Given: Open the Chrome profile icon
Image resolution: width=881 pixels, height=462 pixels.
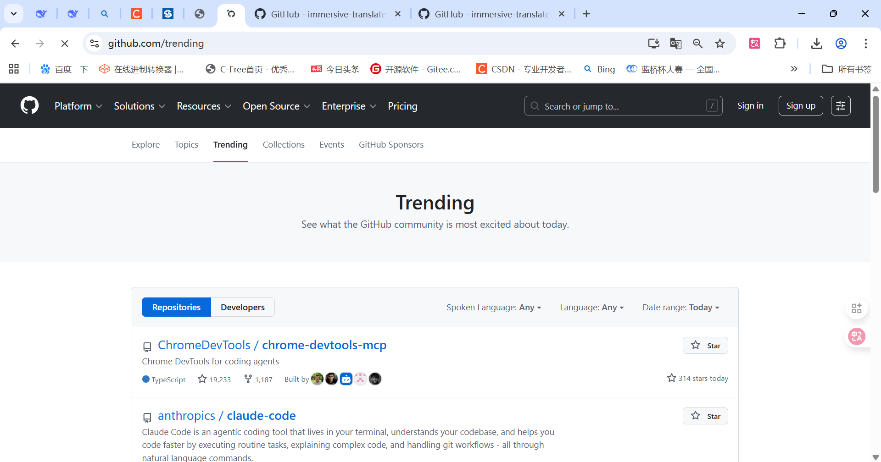Looking at the screenshot, I should [x=841, y=44].
